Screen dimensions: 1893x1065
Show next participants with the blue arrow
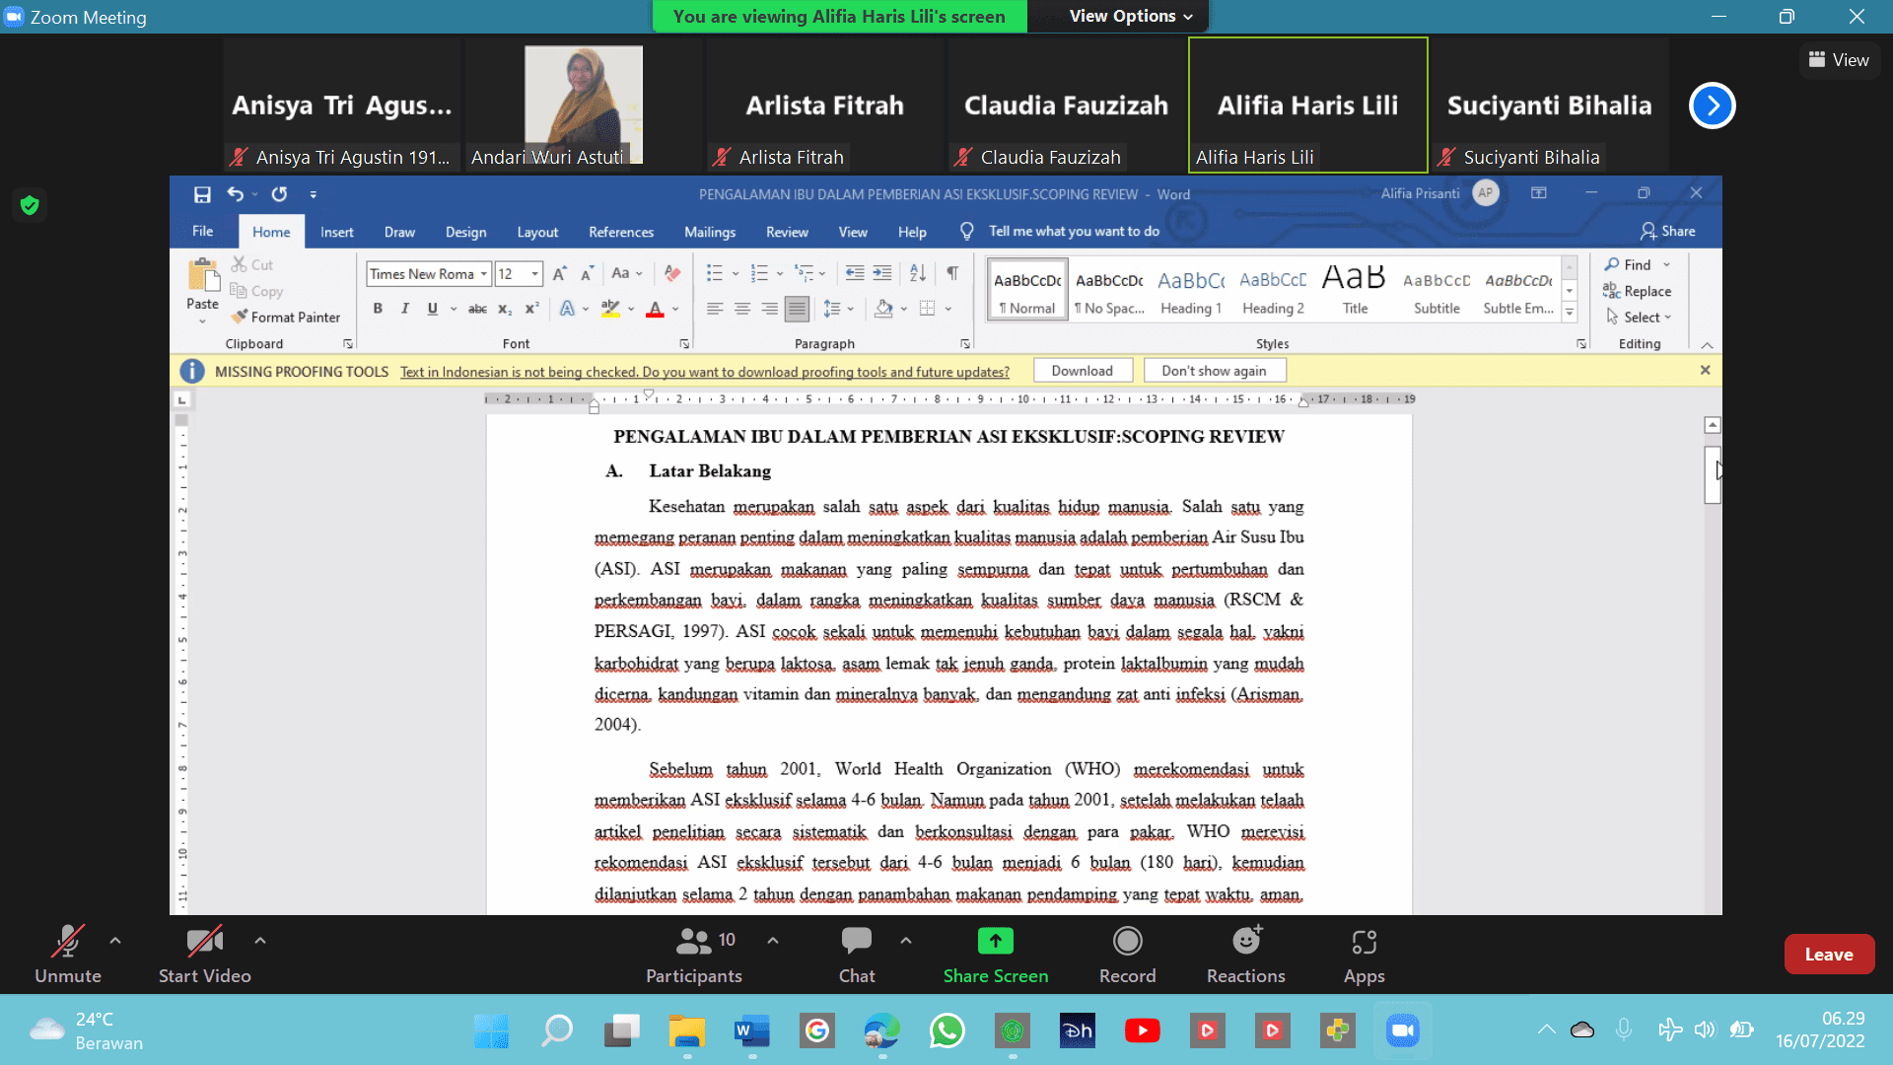tap(1713, 106)
